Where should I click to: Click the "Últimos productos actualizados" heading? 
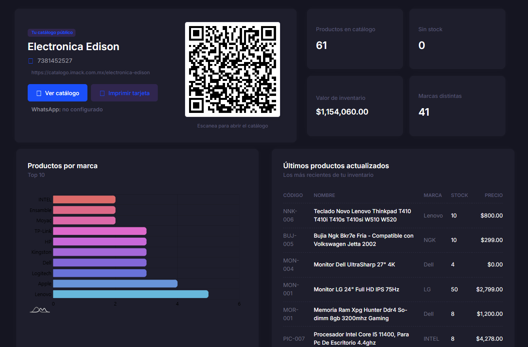click(336, 166)
